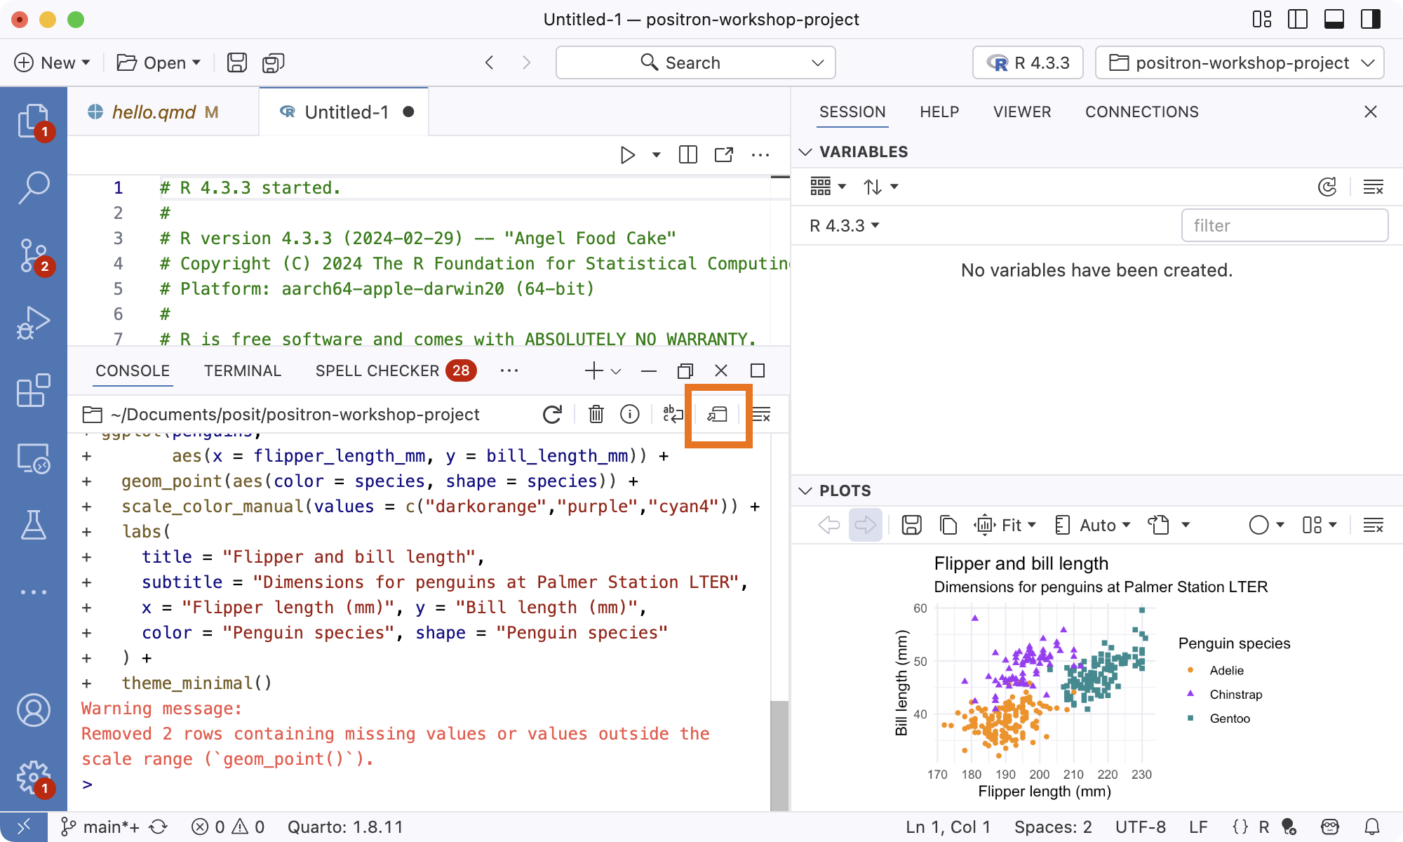Viewport: 1403px width, 842px height.
Task: Open the Explorer view in activity bar
Action: tap(33, 121)
